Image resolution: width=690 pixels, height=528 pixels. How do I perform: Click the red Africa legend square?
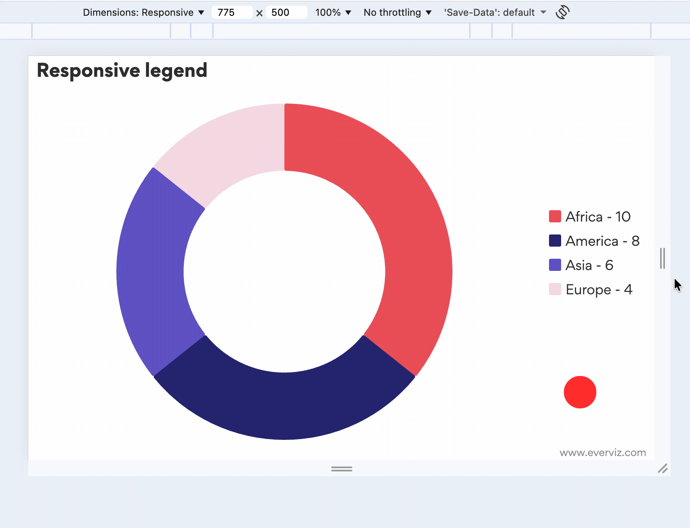tap(555, 217)
